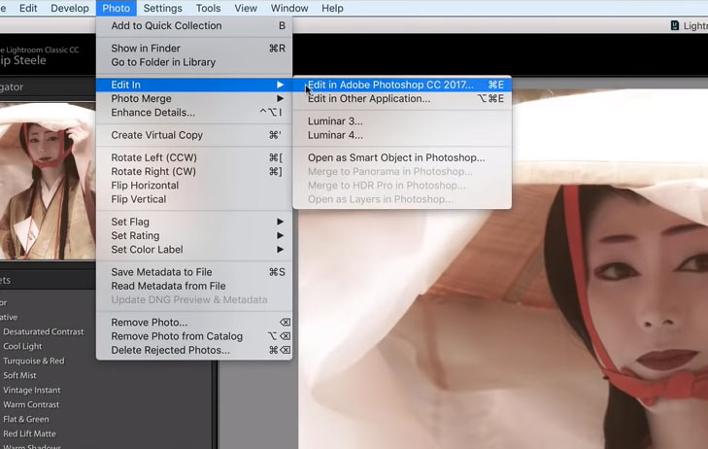Image resolution: width=708 pixels, height=449 pixels.
Task: Open photo in Luminar 4
Action: pos(402,135)
